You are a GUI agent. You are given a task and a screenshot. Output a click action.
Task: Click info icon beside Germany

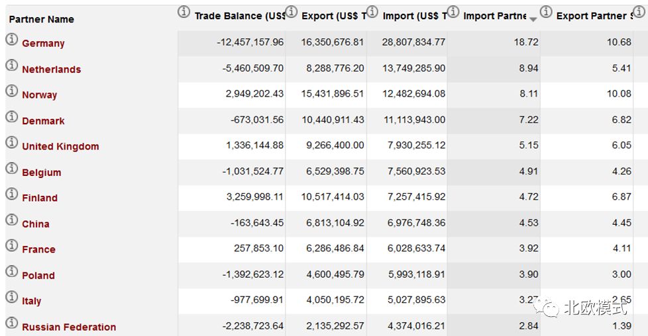pyautogui.click(x=11, y=40)
